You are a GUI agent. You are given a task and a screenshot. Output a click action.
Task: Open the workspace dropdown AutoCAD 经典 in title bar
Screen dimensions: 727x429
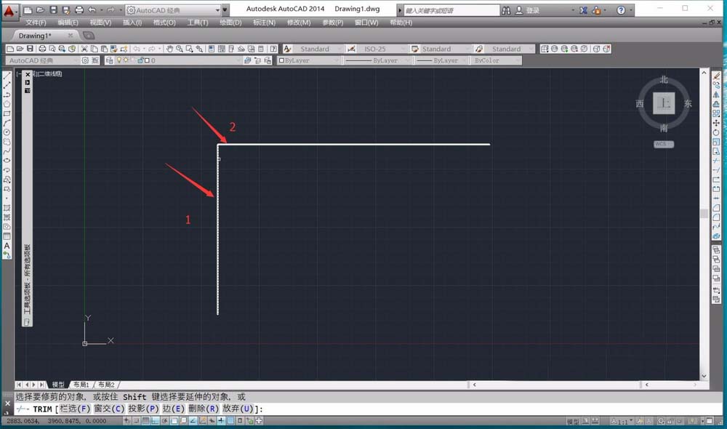click(x=174, y=10)
